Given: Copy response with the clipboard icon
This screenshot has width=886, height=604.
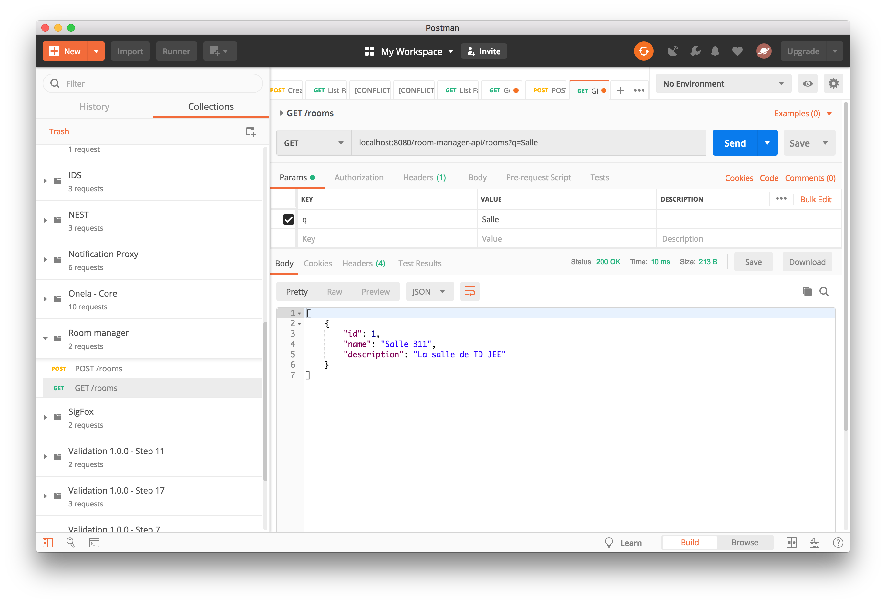Looking at the screenshot, I should pyautogui.click(x=807, y=292).
